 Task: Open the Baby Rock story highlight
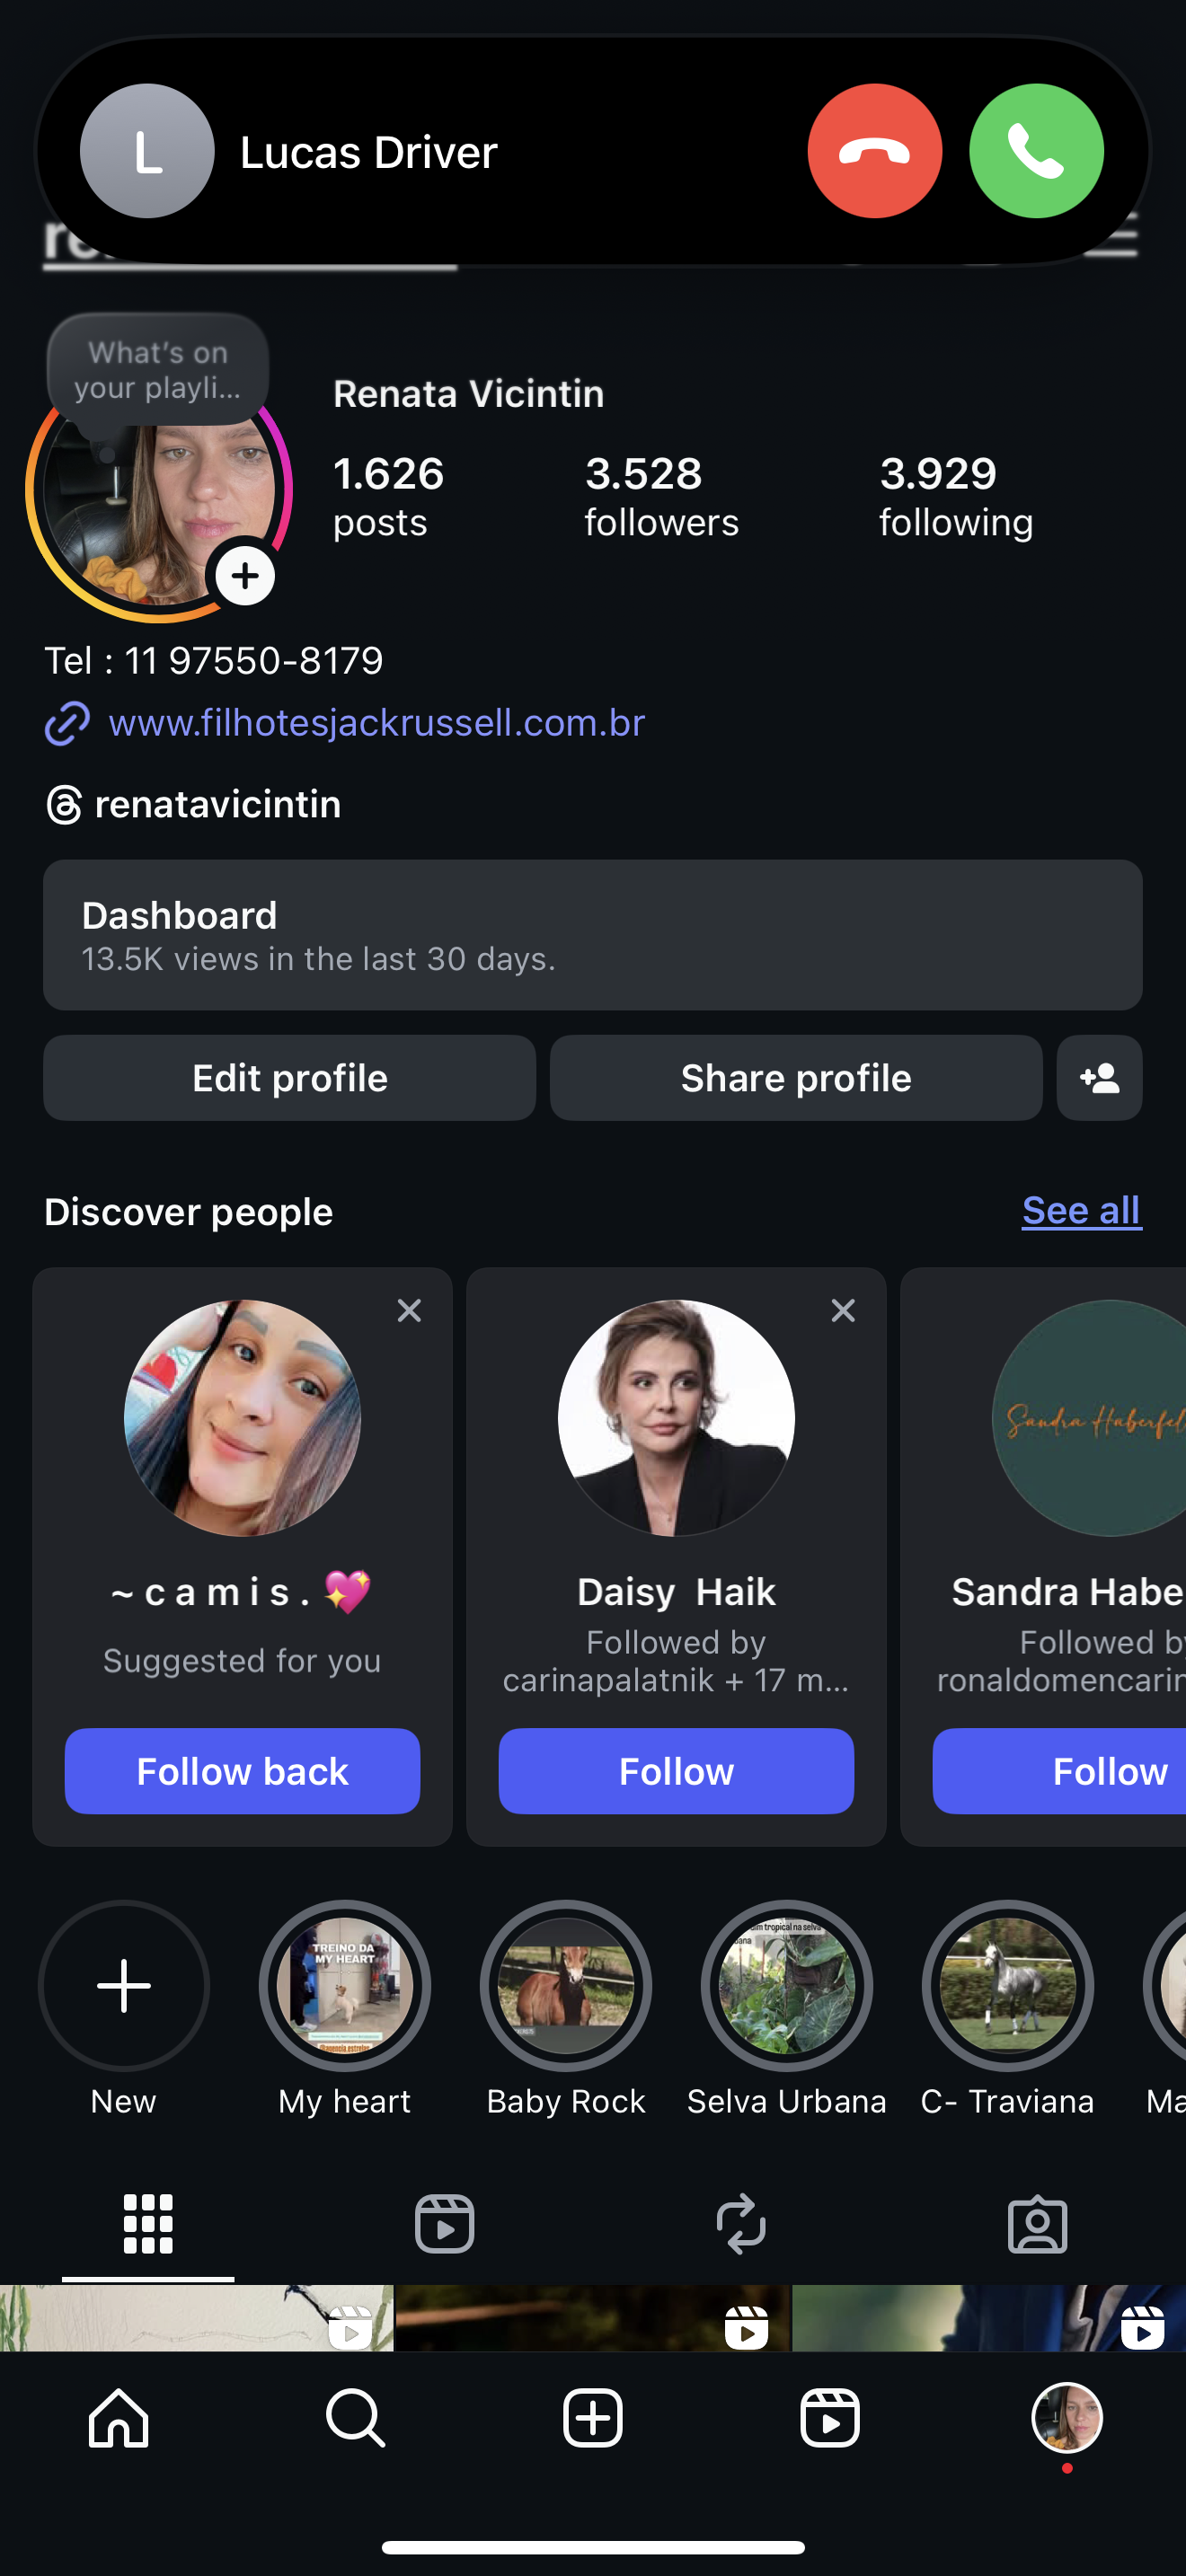(565, 1986)
